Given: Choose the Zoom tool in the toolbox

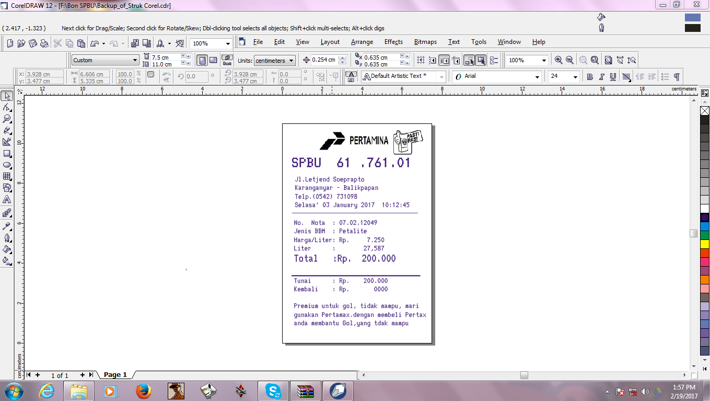Looking at the screenshot, I should click(x=7, y=119).
